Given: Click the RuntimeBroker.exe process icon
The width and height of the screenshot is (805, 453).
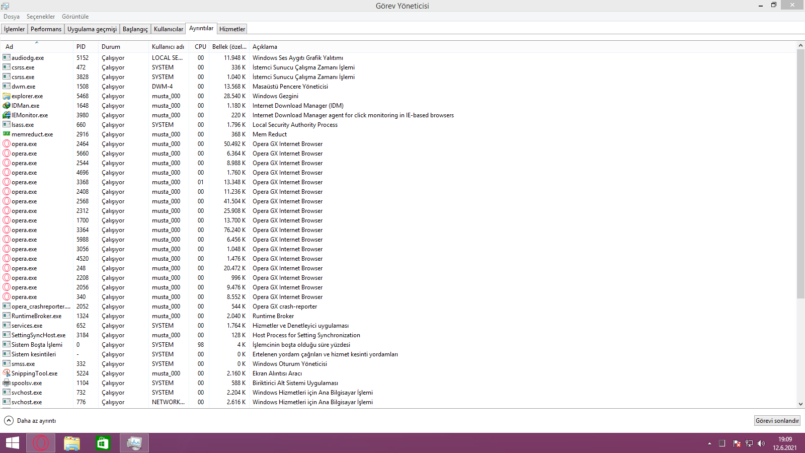Looking at the screenshot, I should pos(7,316).
